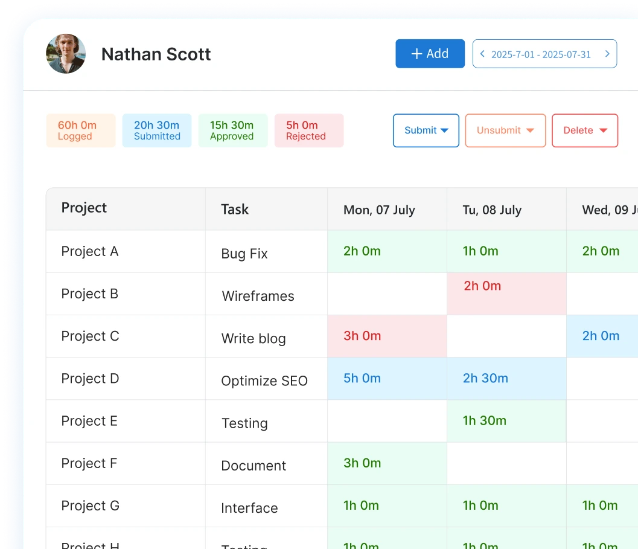The width and height of the screenshot is (638, 549).
Task: Click the Mon, 07 July column header
Action: pyautogui.click(x=379, y=210)
